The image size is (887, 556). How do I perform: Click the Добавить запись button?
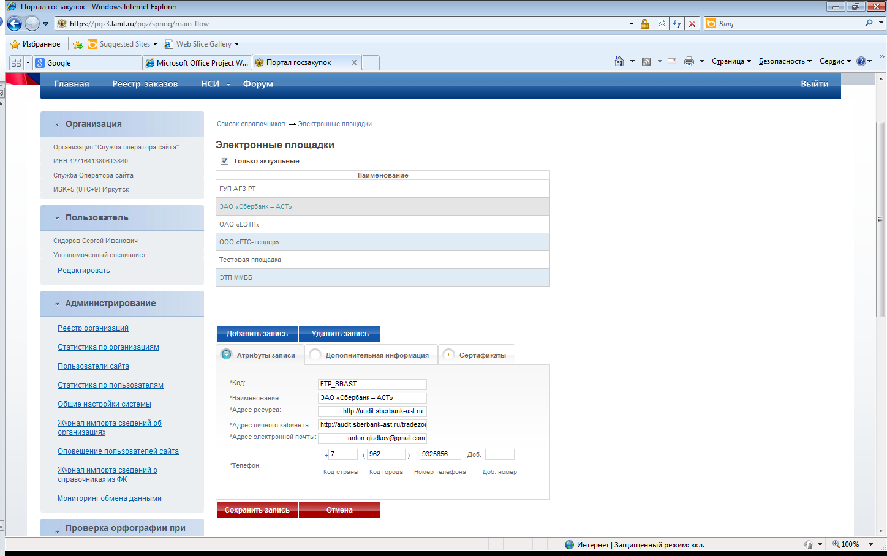click(x=257, y=334)
